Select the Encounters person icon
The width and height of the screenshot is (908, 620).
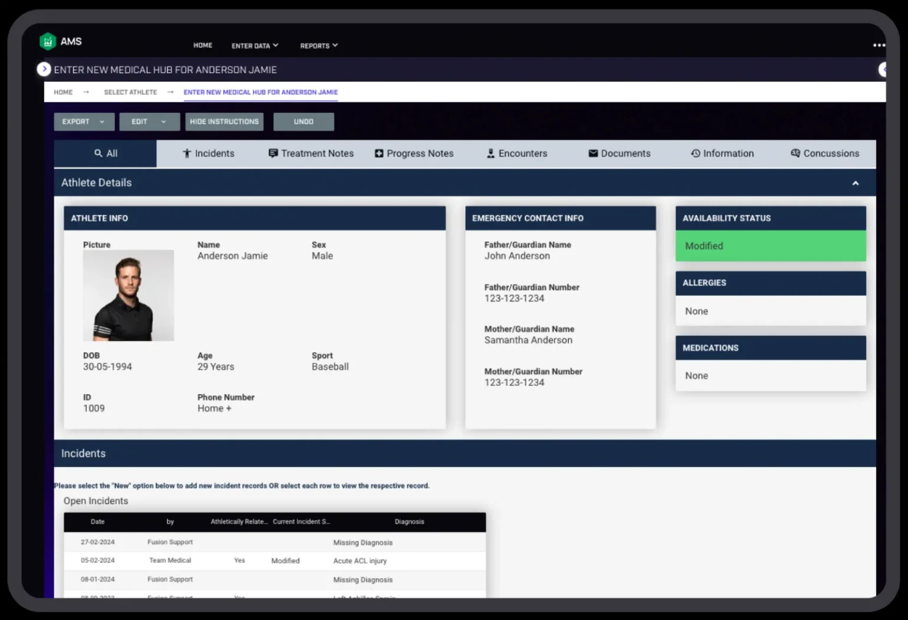click(x=490, y=153)
